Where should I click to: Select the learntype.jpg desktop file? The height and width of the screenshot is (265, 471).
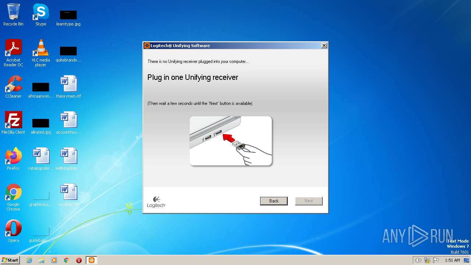tap(68, 18)
